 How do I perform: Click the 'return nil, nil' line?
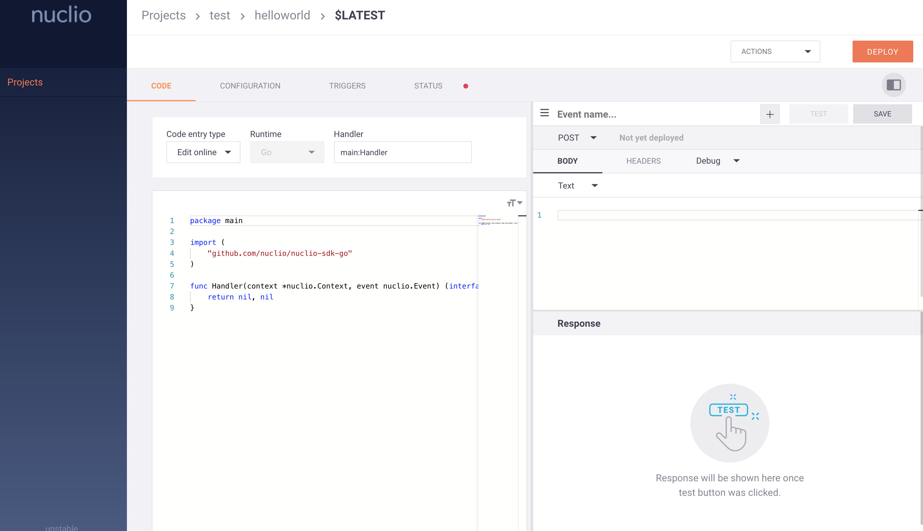coord(240,297)
